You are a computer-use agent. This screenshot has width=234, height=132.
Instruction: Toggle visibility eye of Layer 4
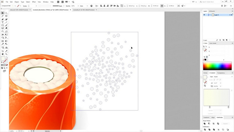[x=204, y=15]
